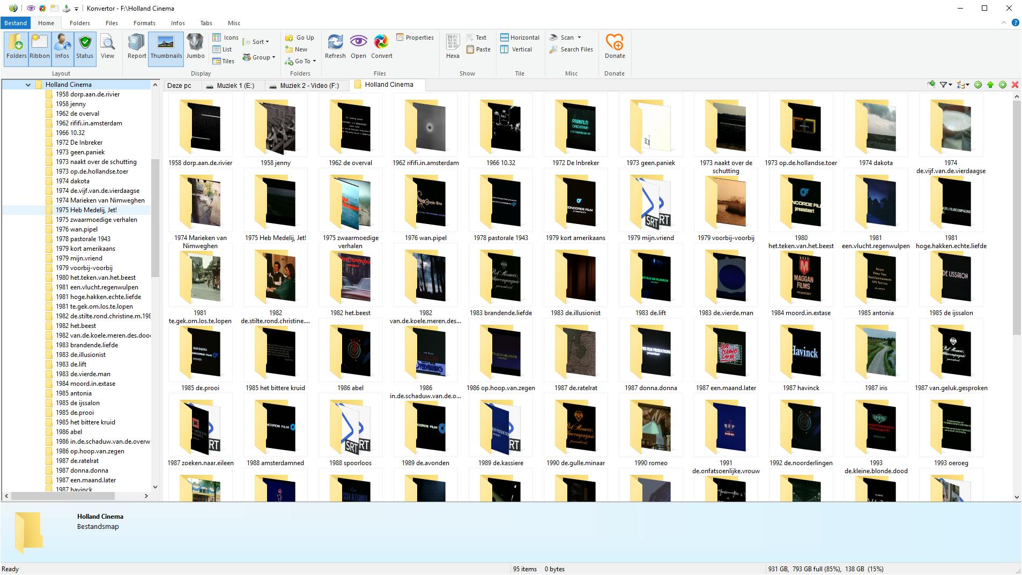Open the Scan dropdown
Image resolution: width=1022 pixels, height=575 pixels.
point(565,38)
